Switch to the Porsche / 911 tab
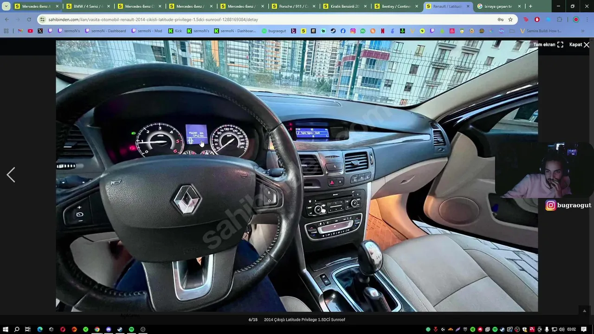This screenshot has height=334, width=594. [293, 6]
